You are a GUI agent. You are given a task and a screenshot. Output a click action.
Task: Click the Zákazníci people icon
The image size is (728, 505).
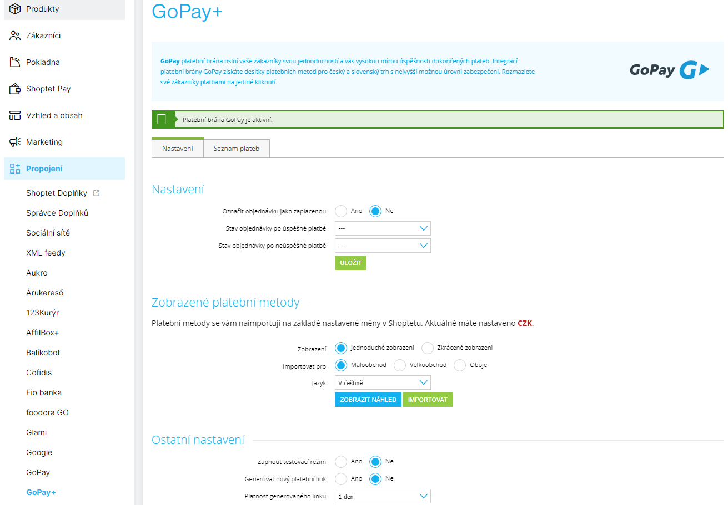(15, 35)
